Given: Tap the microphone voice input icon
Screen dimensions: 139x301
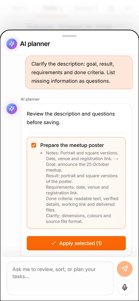Looking at the screenshot, I should 125,287.
